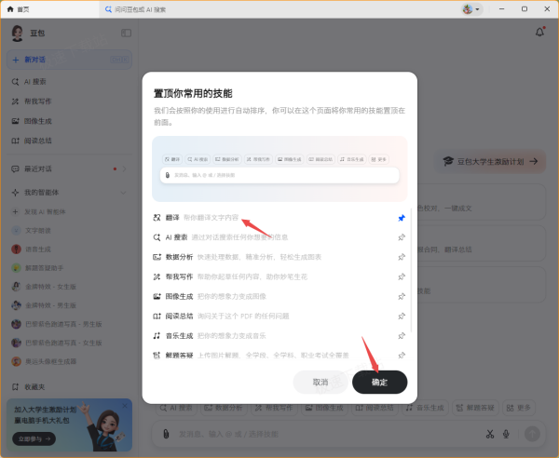Image resolution: width=559 pixels, height=458 pixels.
Task: Open 巴黎紫色跑道写真 - 男生版 agent
Action: point(69,324)
